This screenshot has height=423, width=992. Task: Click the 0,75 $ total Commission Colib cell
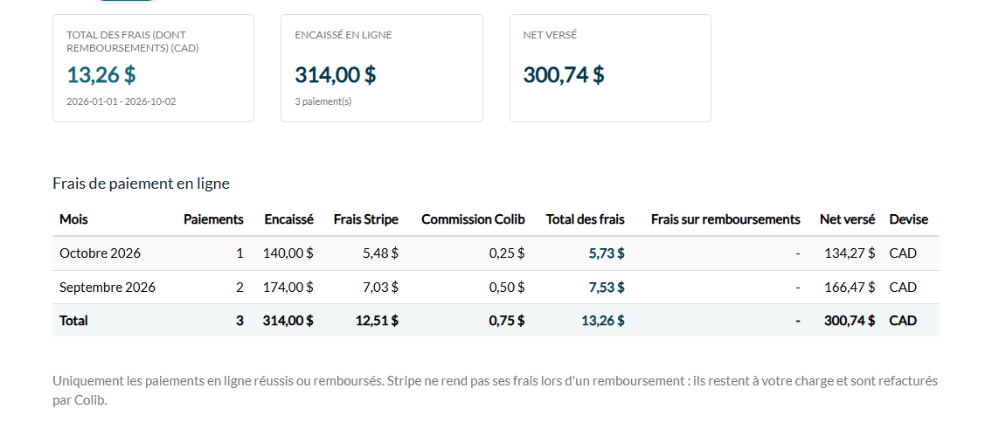tap(507, 321)
